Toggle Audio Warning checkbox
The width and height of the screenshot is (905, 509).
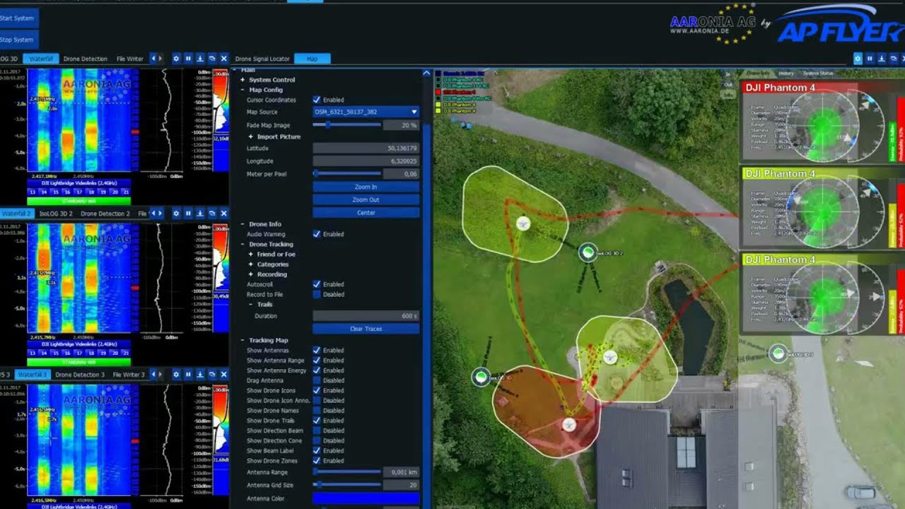(x=317, y=234)
